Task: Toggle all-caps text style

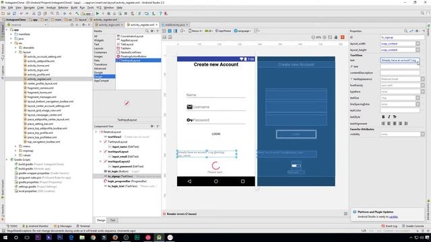Action: [395, 117]
